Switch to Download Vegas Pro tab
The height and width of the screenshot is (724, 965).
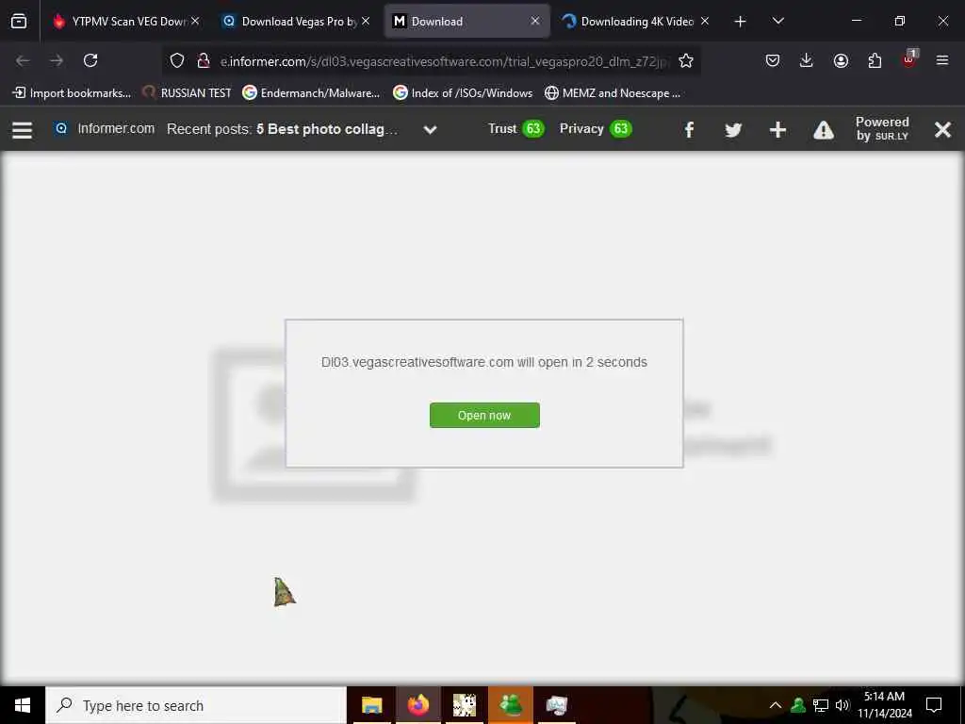point(294,21)
